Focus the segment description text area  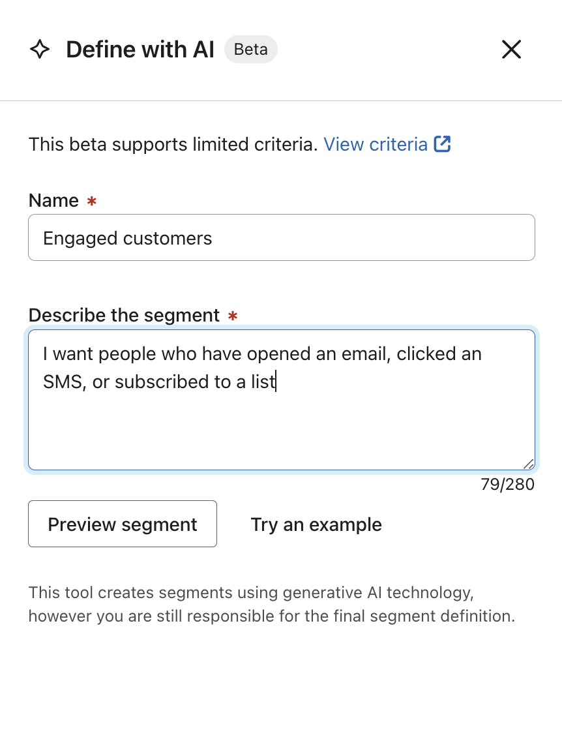click(x=280, y=398)
